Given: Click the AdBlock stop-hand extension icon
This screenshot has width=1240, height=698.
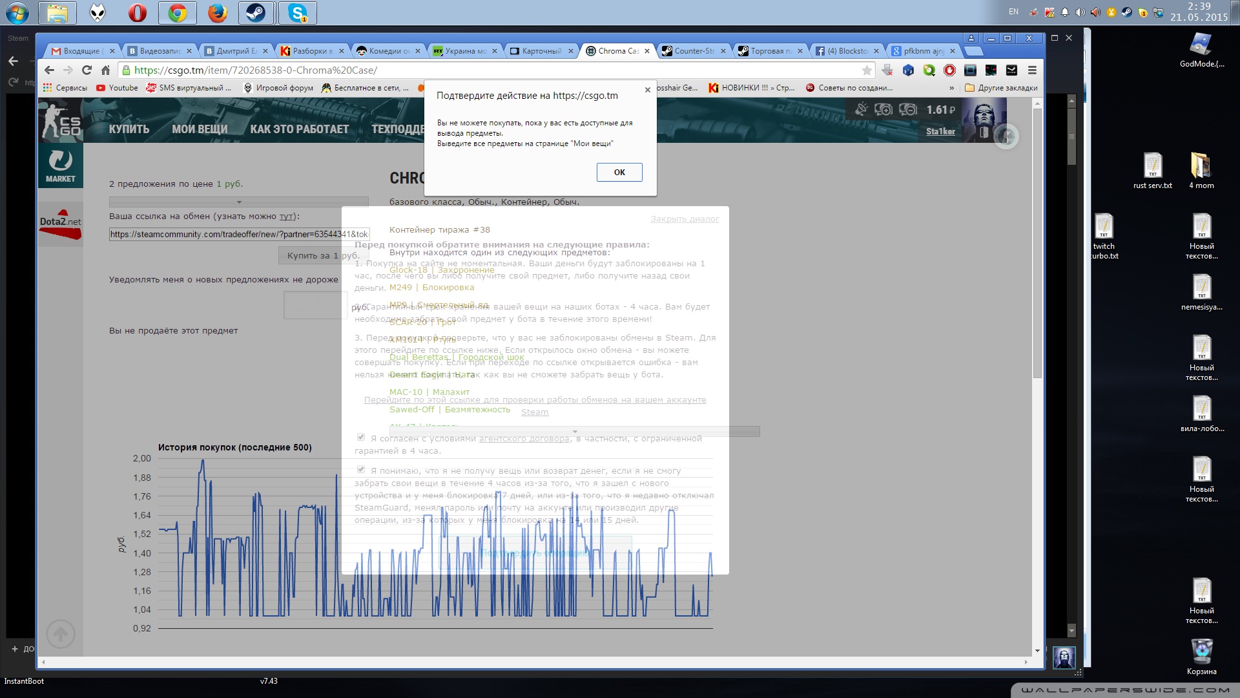Looking at the screenshot, I should (x=949, y=70).
